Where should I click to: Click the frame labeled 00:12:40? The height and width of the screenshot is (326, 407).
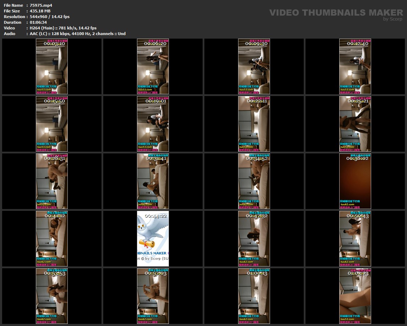point(355,66)
